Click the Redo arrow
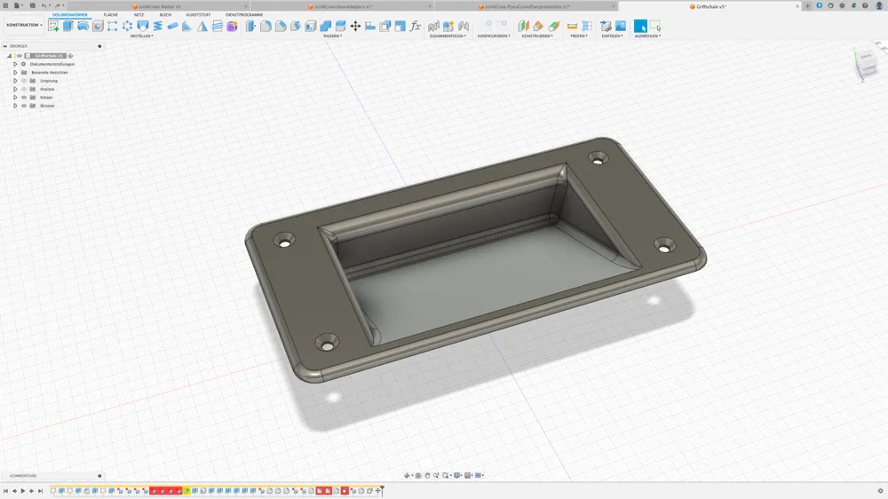Viewport: 888px width, 499px height. pyautogui.click(x=57, y=5)
